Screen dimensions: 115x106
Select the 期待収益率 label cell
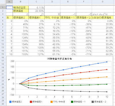21,7
